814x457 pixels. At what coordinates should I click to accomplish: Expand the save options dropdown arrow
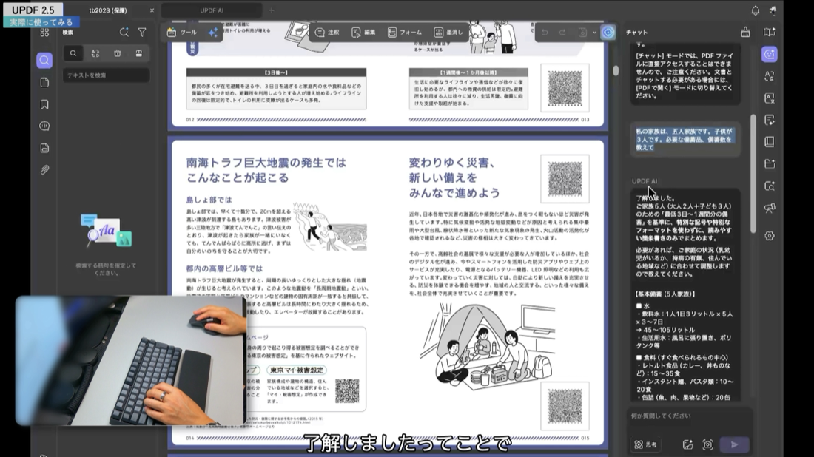594,32
